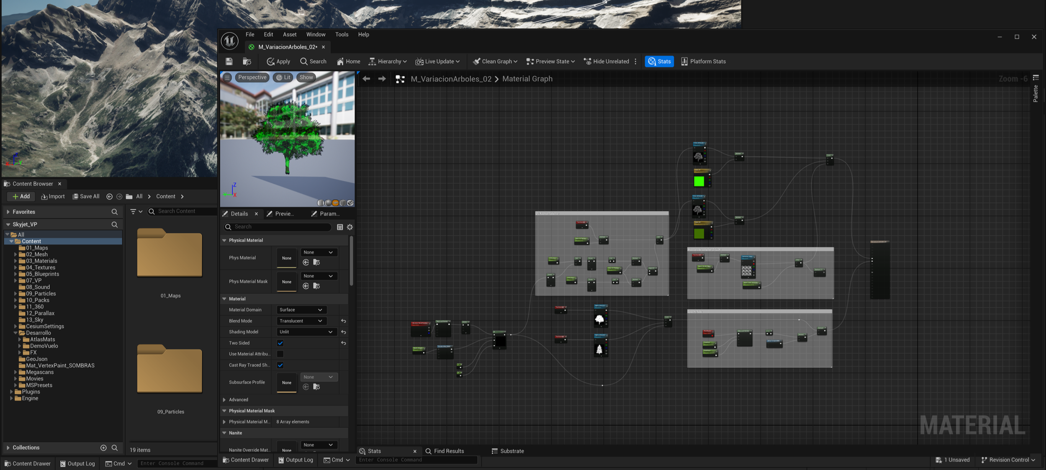Click the Browse to asset icon
This screenshot has height=470, width=1046.
click(x=247, y=62)
